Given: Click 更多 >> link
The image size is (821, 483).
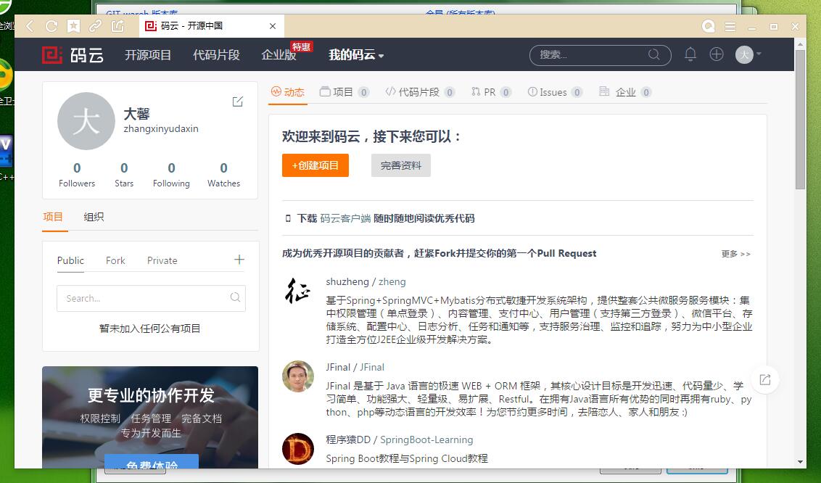Looking at the screenshot, I should [x=735, y=254].
